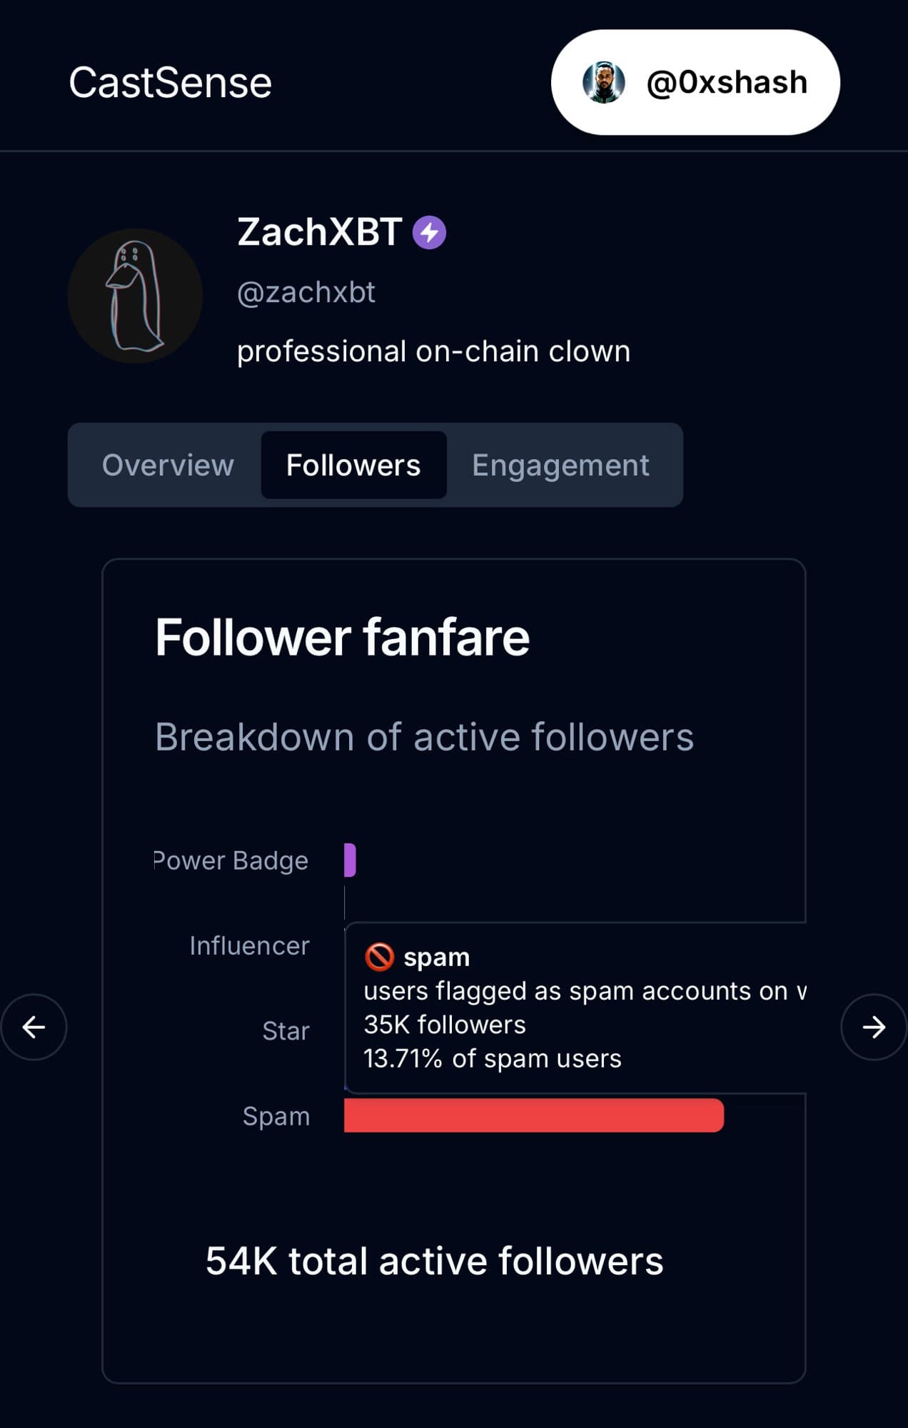The width and height of the screenshot is (908, 1428).
Task: Click the Power Badge category label
Action: 231,860
